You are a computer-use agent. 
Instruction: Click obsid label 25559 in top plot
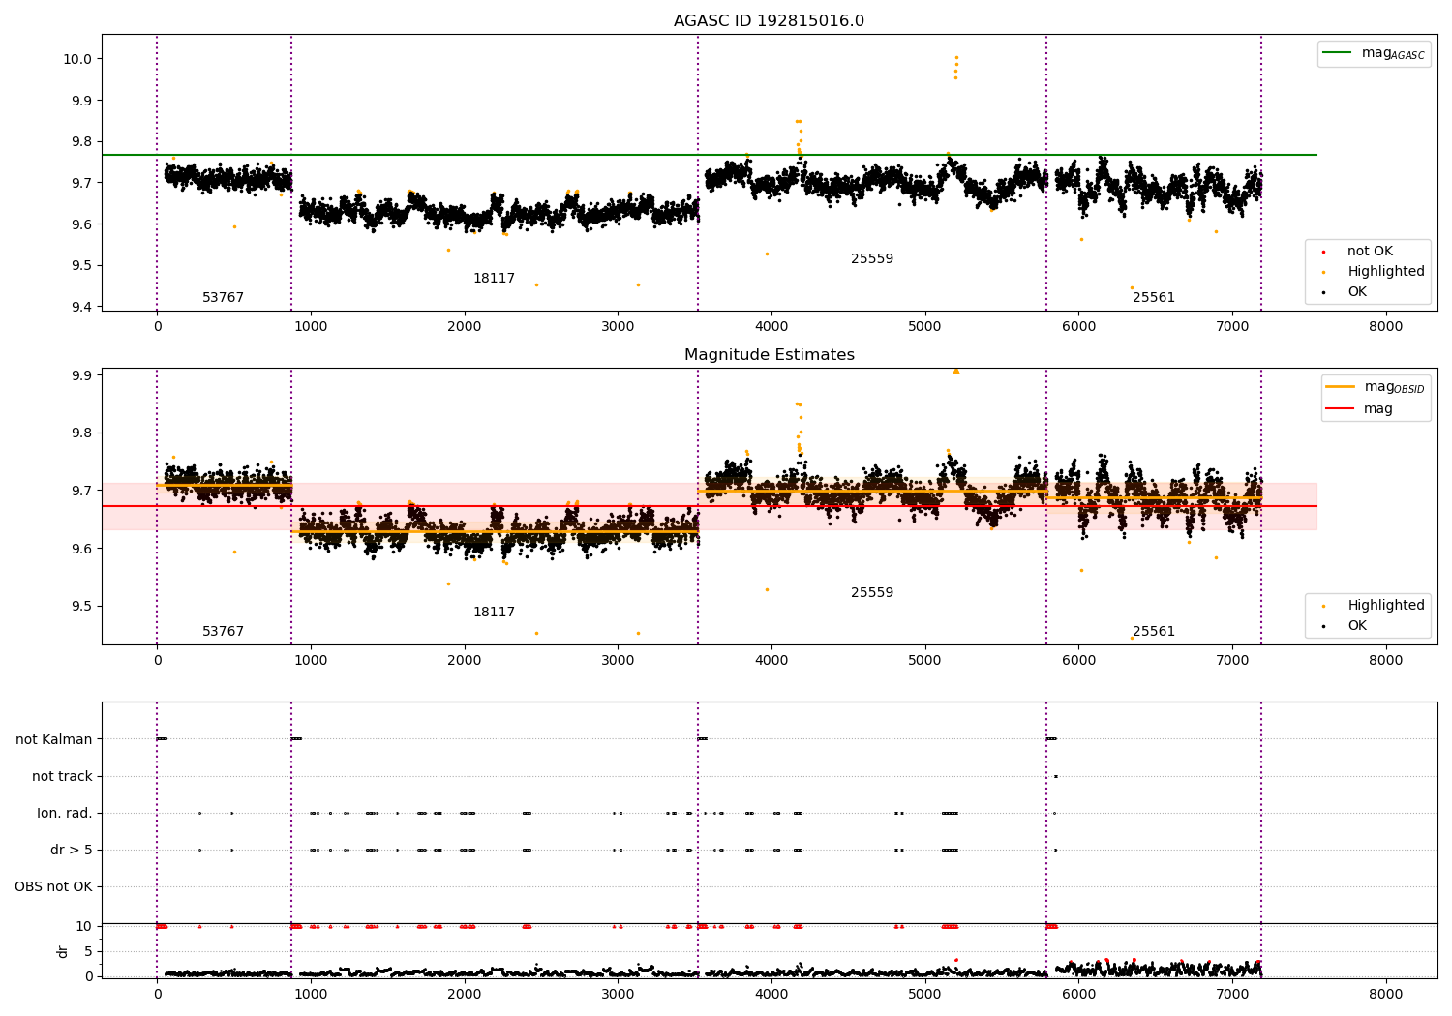click(872, 259)
